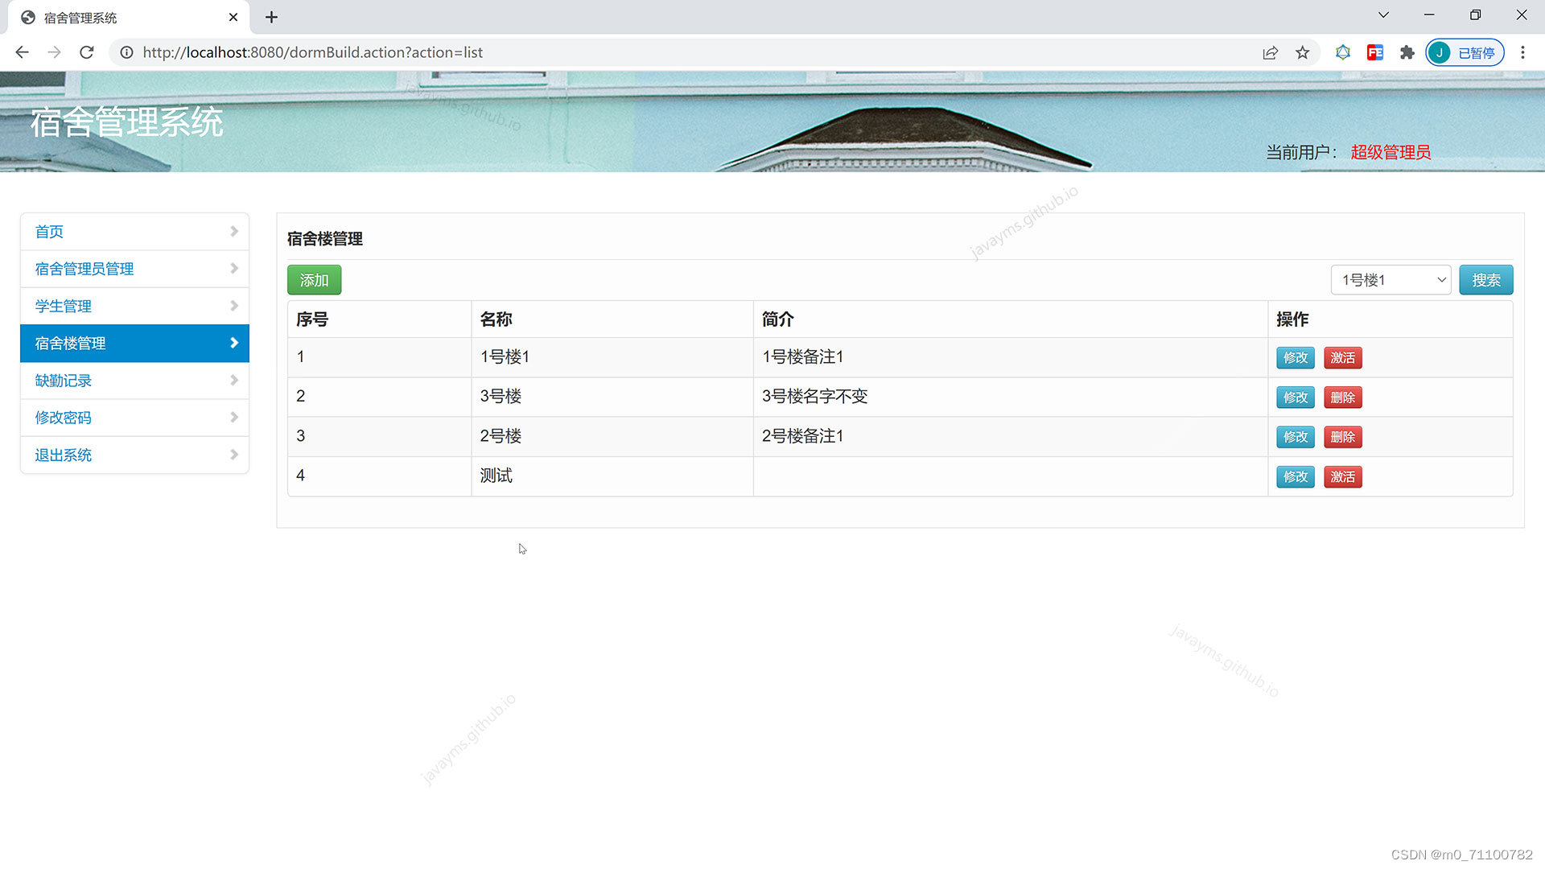
Task: Open the 1号楼1 building dropdown
Action: click(1390, 280)
